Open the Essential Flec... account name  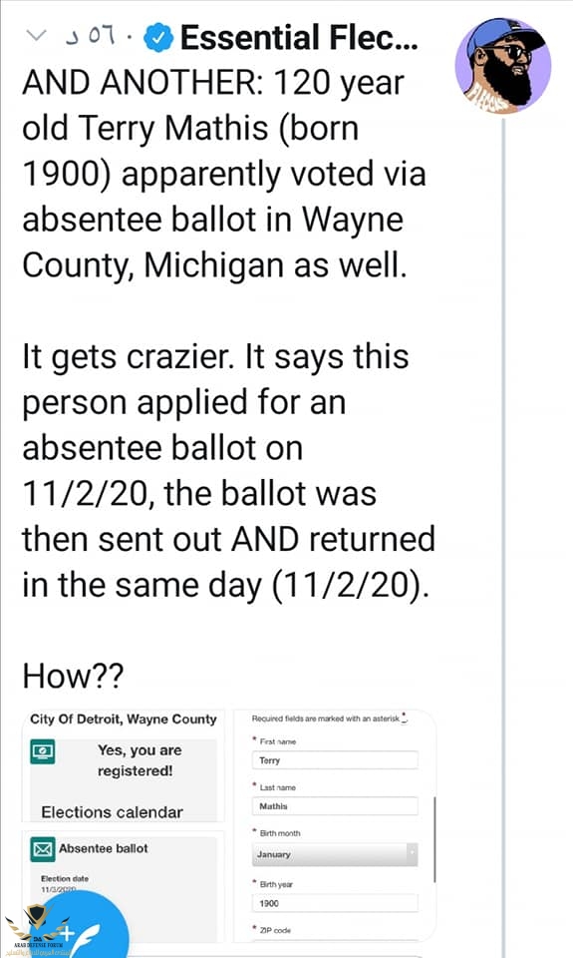(x=299, y=38)
